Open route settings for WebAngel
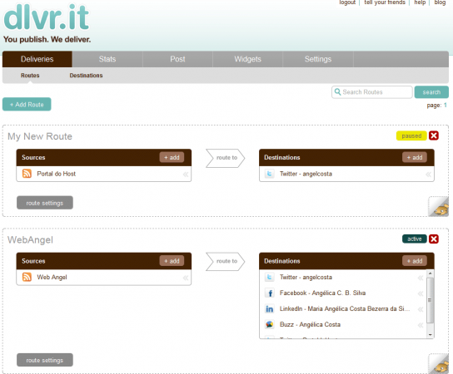Screen dimensions: 453x374 click(x=45, y=360)
